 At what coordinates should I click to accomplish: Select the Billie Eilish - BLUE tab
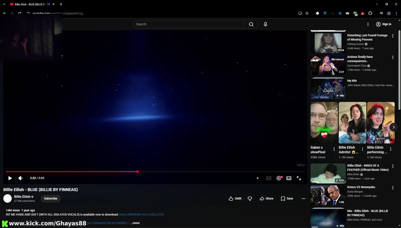pos(32,4)
